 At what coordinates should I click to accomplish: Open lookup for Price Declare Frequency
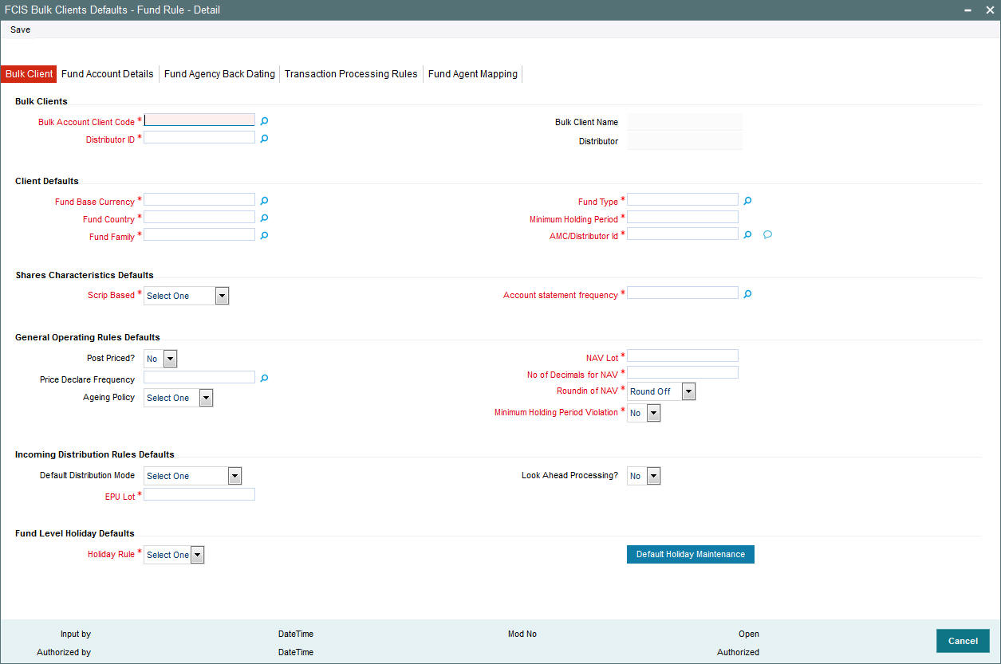click(265, 378)
